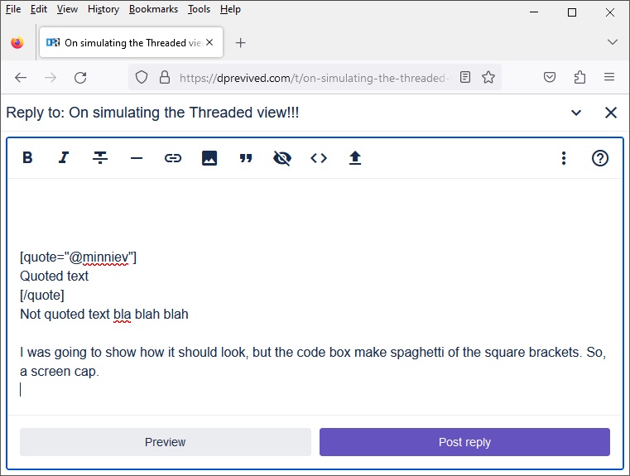Insert an image into the reply
Screen dimensions: 630x476
pos(209,158)
